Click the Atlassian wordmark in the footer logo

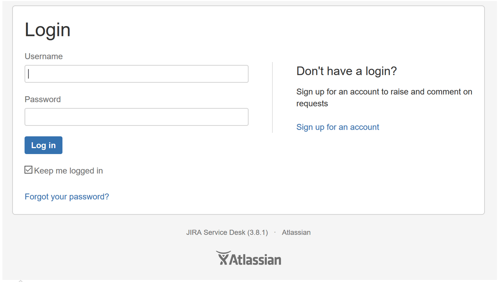(255, 260)
